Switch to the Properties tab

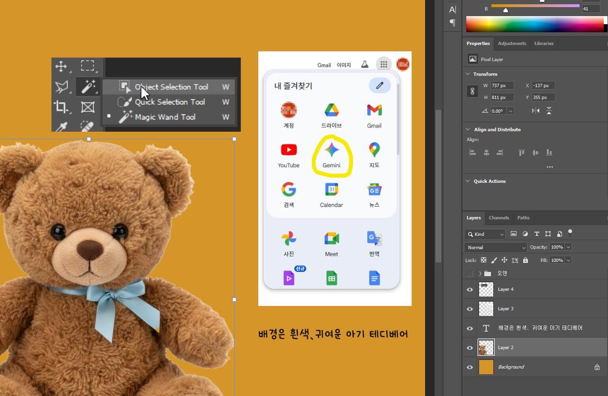[478, 43]
